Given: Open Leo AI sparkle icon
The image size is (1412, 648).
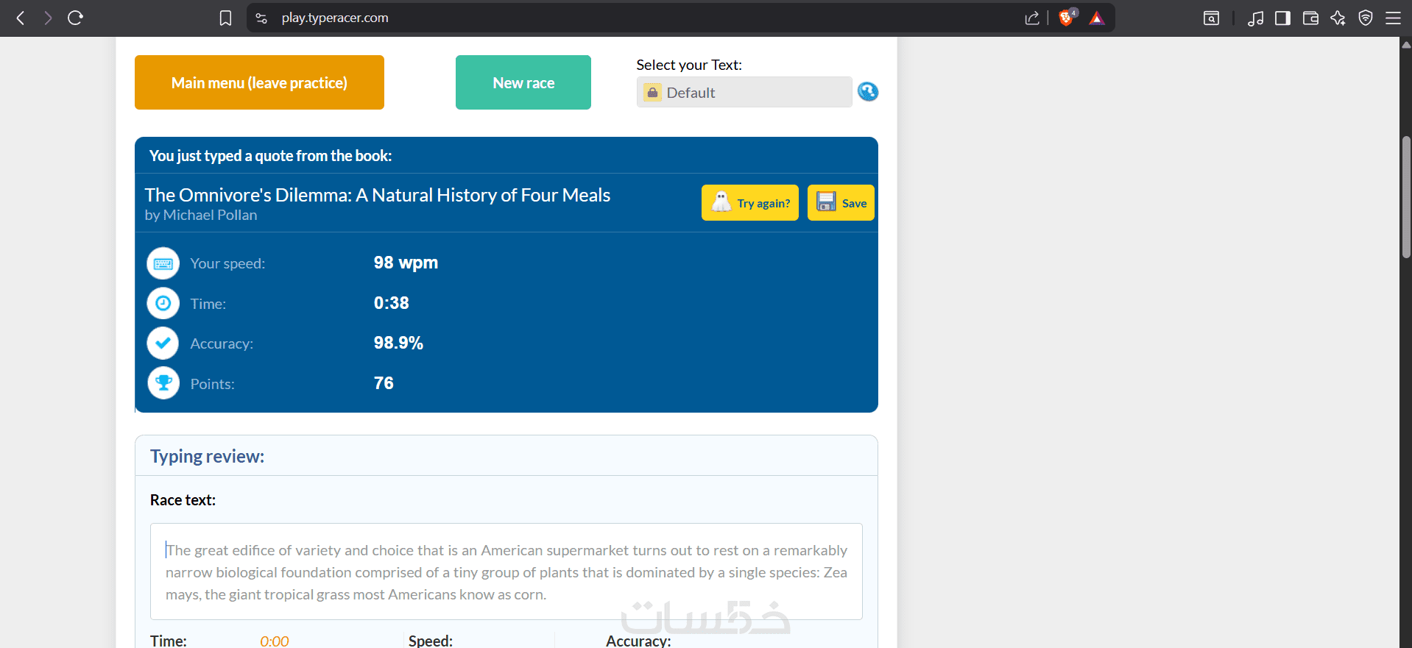Looking at the screenshot, I should pos(1338,18).
